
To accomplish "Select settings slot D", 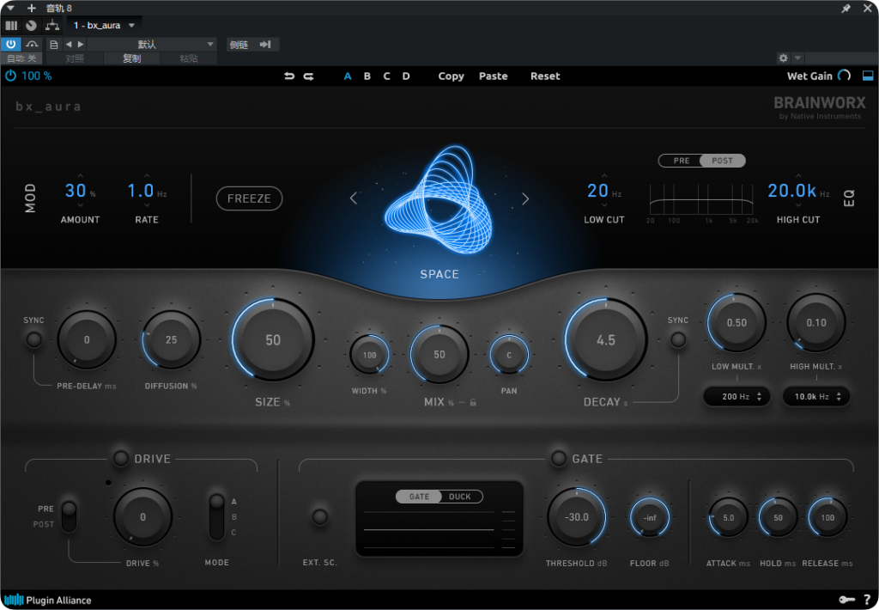I will point(406,76).
